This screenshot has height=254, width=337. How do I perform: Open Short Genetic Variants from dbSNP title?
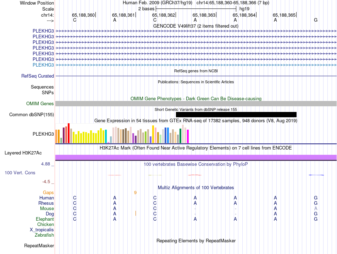coord(196,109)
